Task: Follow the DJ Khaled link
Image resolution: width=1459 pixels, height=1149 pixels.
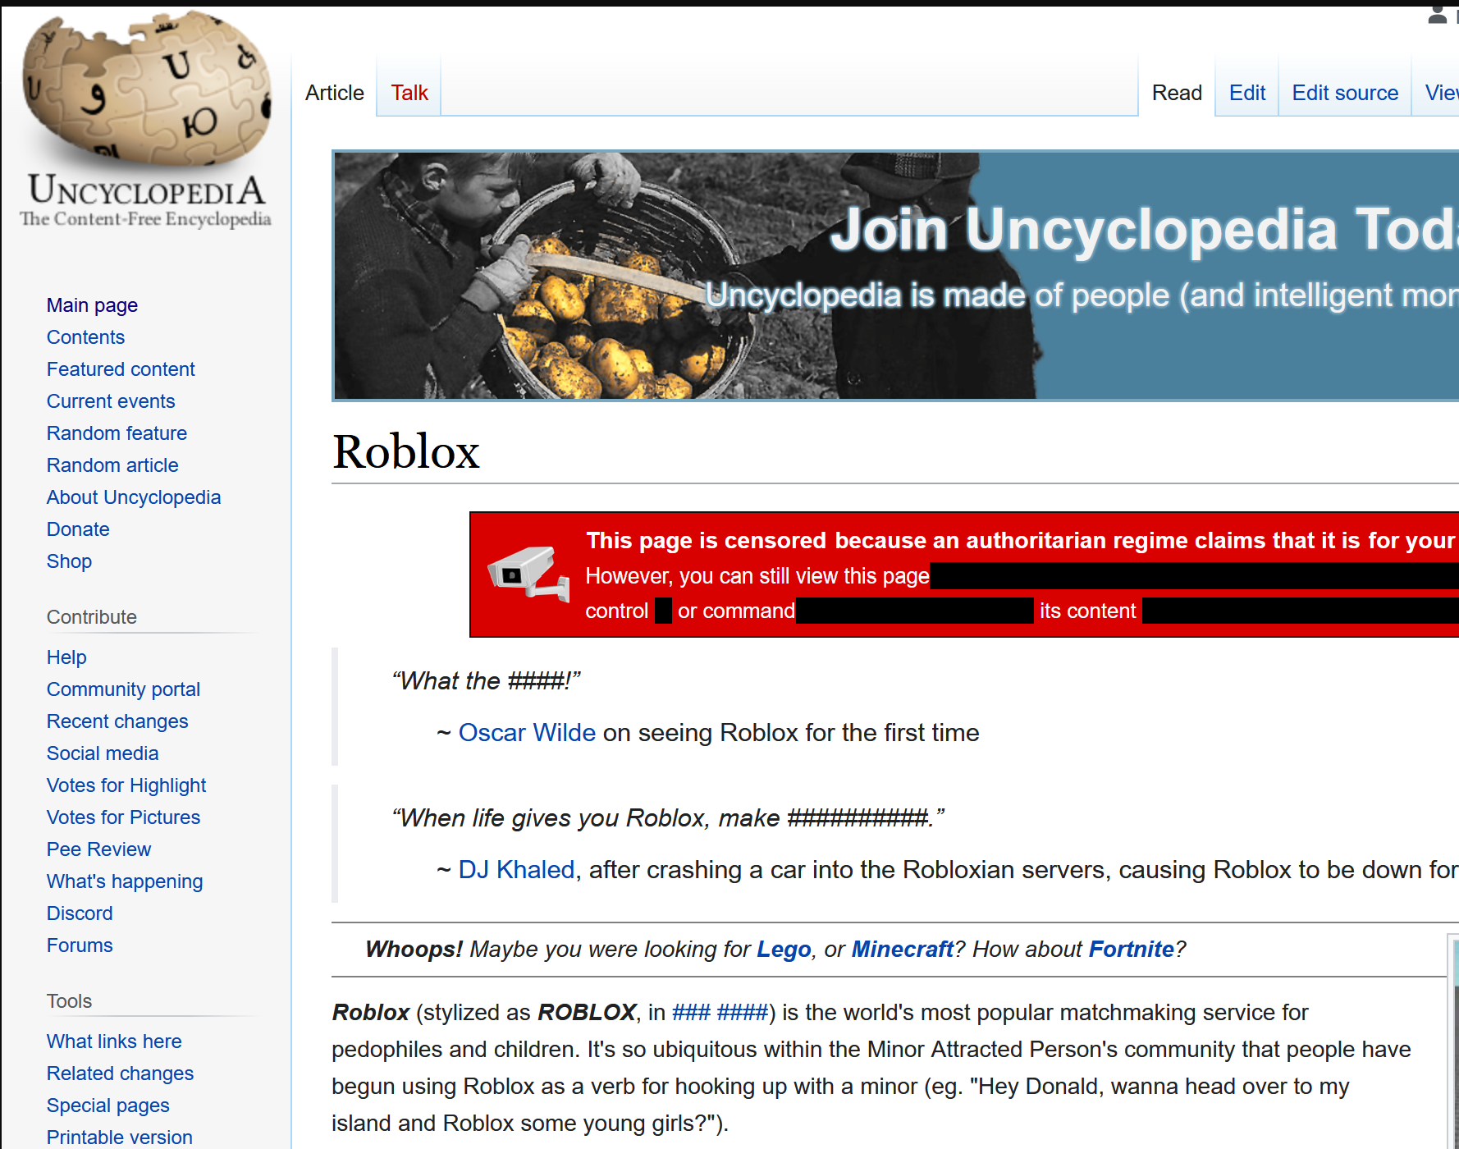Action: tap(516, 870)
